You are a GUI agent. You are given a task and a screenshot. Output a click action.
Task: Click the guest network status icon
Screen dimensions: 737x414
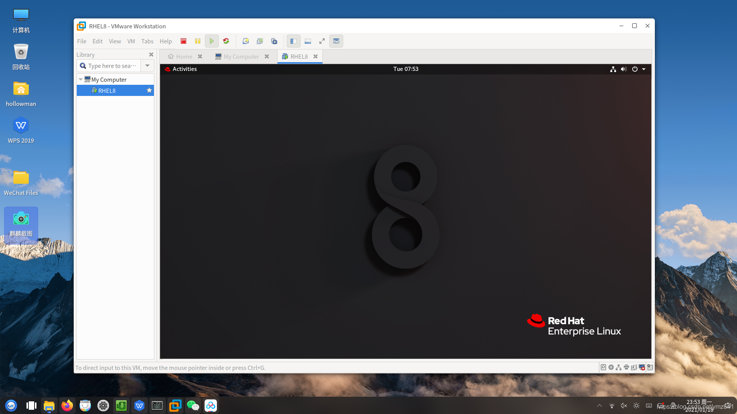613,69
